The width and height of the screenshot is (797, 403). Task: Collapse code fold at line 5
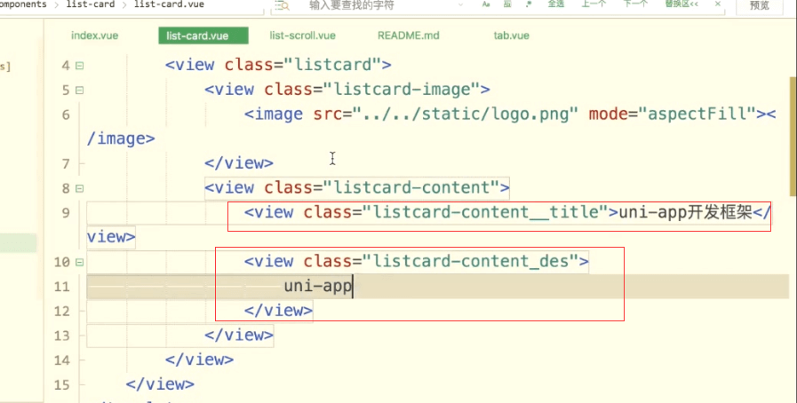79,91
